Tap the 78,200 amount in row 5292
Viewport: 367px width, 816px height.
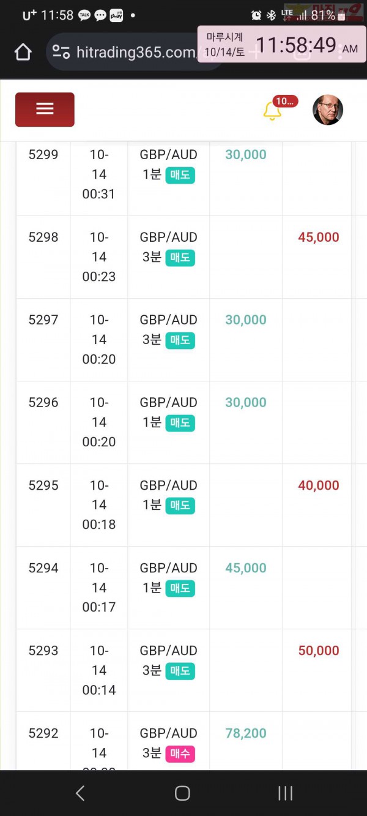tap(246, 733)
